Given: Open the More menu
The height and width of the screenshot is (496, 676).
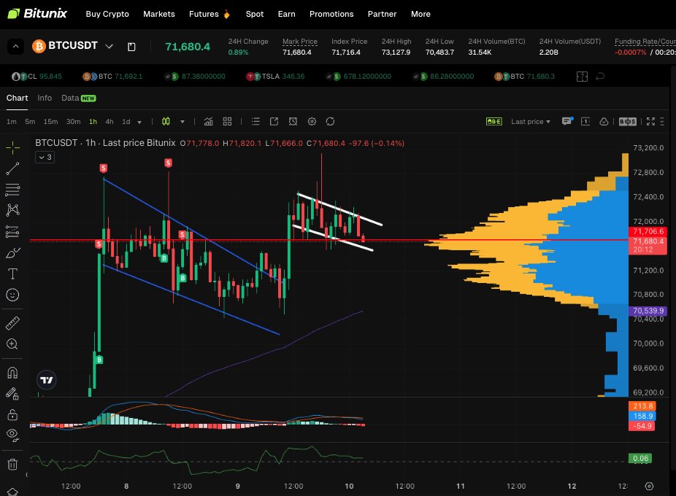Looking at the screenshot, I should [x=420, y=14].
